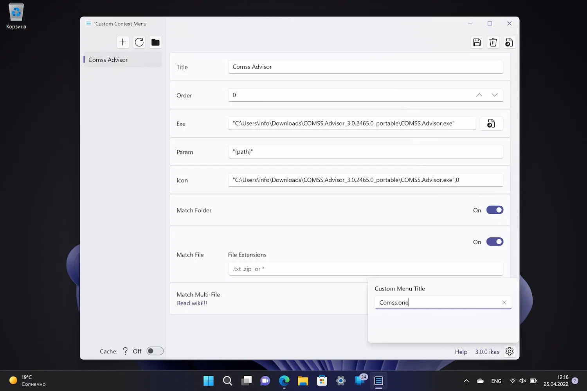Refresh the menu list
The height and width of the screenshot is (391, 587).
pyautogui.click(x=139, y=42)
